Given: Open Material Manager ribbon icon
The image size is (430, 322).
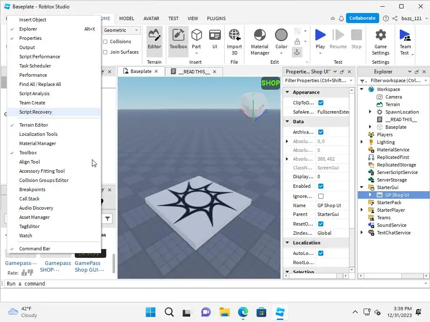Looking at the screenshot, I should [260, 41].
